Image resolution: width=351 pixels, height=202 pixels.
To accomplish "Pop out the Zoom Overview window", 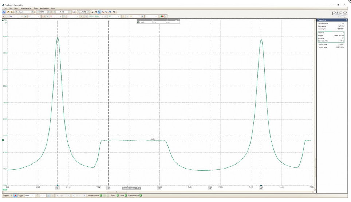I will [x=137, y=188].
